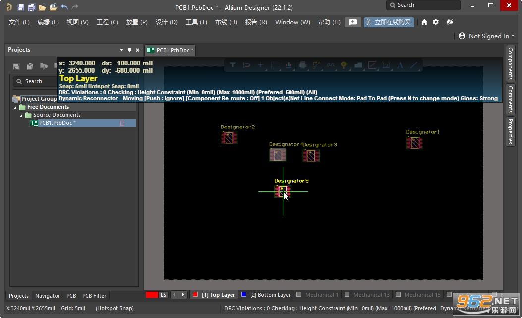Open the settings gear icon
Image resolution: width=522 pixels, height=318 pixels.
[436, 22]
